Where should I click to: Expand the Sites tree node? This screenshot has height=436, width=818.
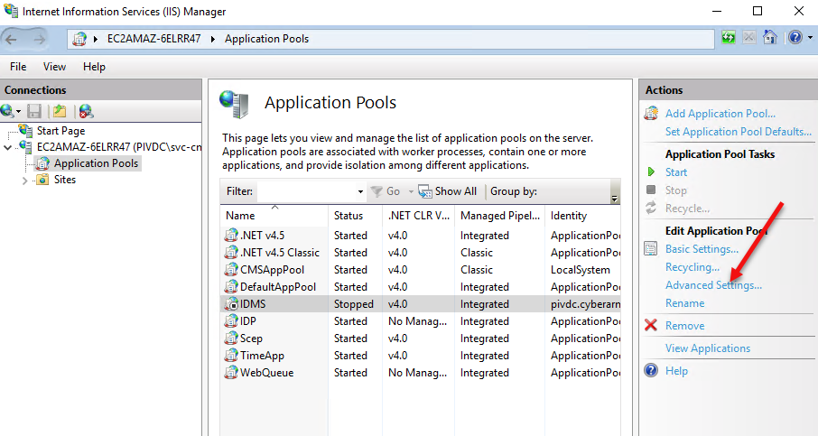point(24,181)
